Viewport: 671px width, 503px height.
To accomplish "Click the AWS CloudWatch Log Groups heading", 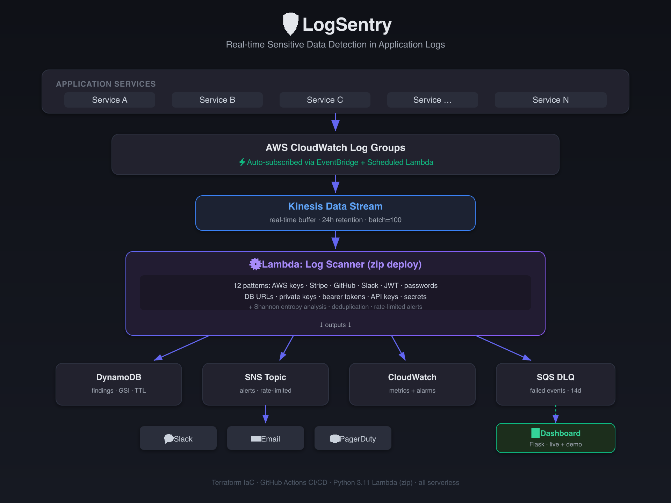I will coord(335,147).
